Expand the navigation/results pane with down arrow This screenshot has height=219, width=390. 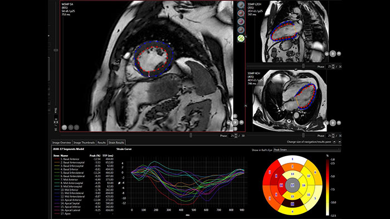pyautogui.click(x=339, y=142)
